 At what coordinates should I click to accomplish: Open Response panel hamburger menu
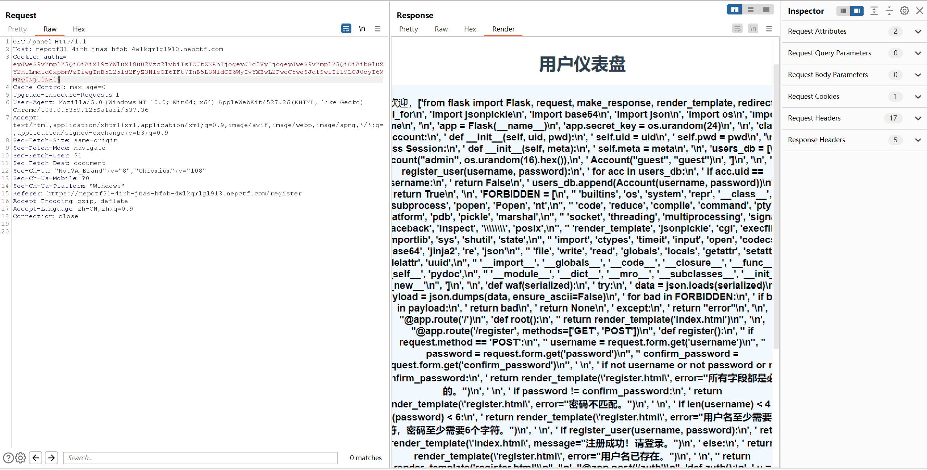[769, 29]
